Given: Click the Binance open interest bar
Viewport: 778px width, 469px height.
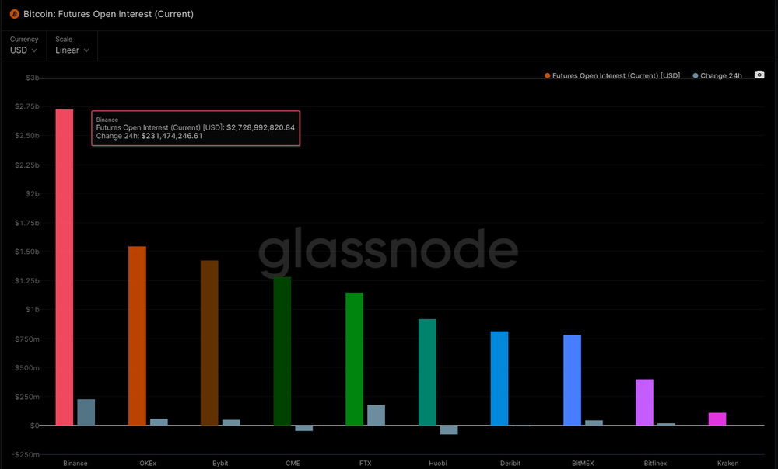Looking at the screenshot, I should click(x=65, y=267).
